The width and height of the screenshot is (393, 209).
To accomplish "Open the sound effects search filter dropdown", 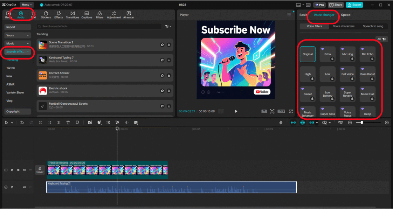I will pyautogui.click(x=168, y=26).
